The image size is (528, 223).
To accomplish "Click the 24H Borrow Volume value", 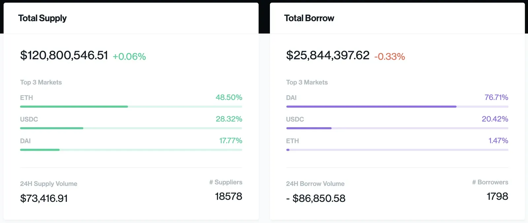I will point(316,198).
